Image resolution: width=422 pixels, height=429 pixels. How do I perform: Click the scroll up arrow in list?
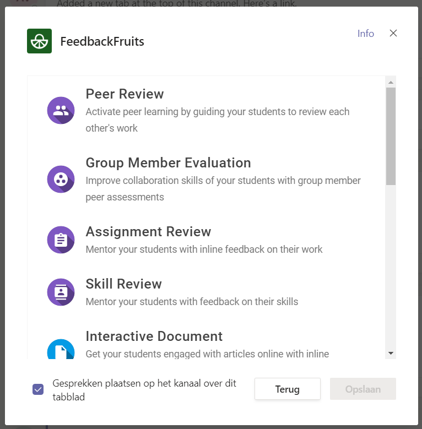coord(391,82)
